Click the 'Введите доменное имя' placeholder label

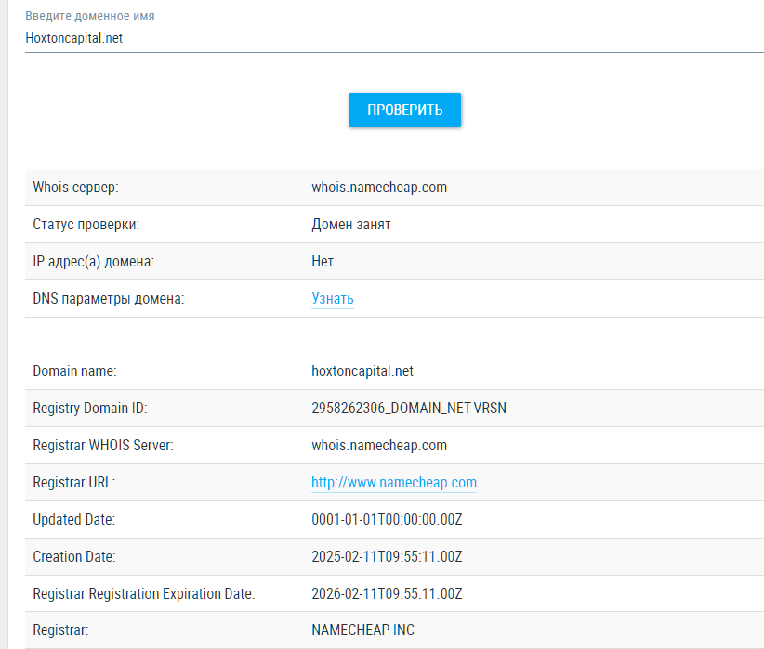(x=89, y=16)
